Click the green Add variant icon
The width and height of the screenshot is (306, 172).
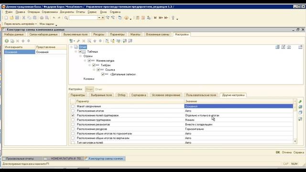[x=7, y=41]
